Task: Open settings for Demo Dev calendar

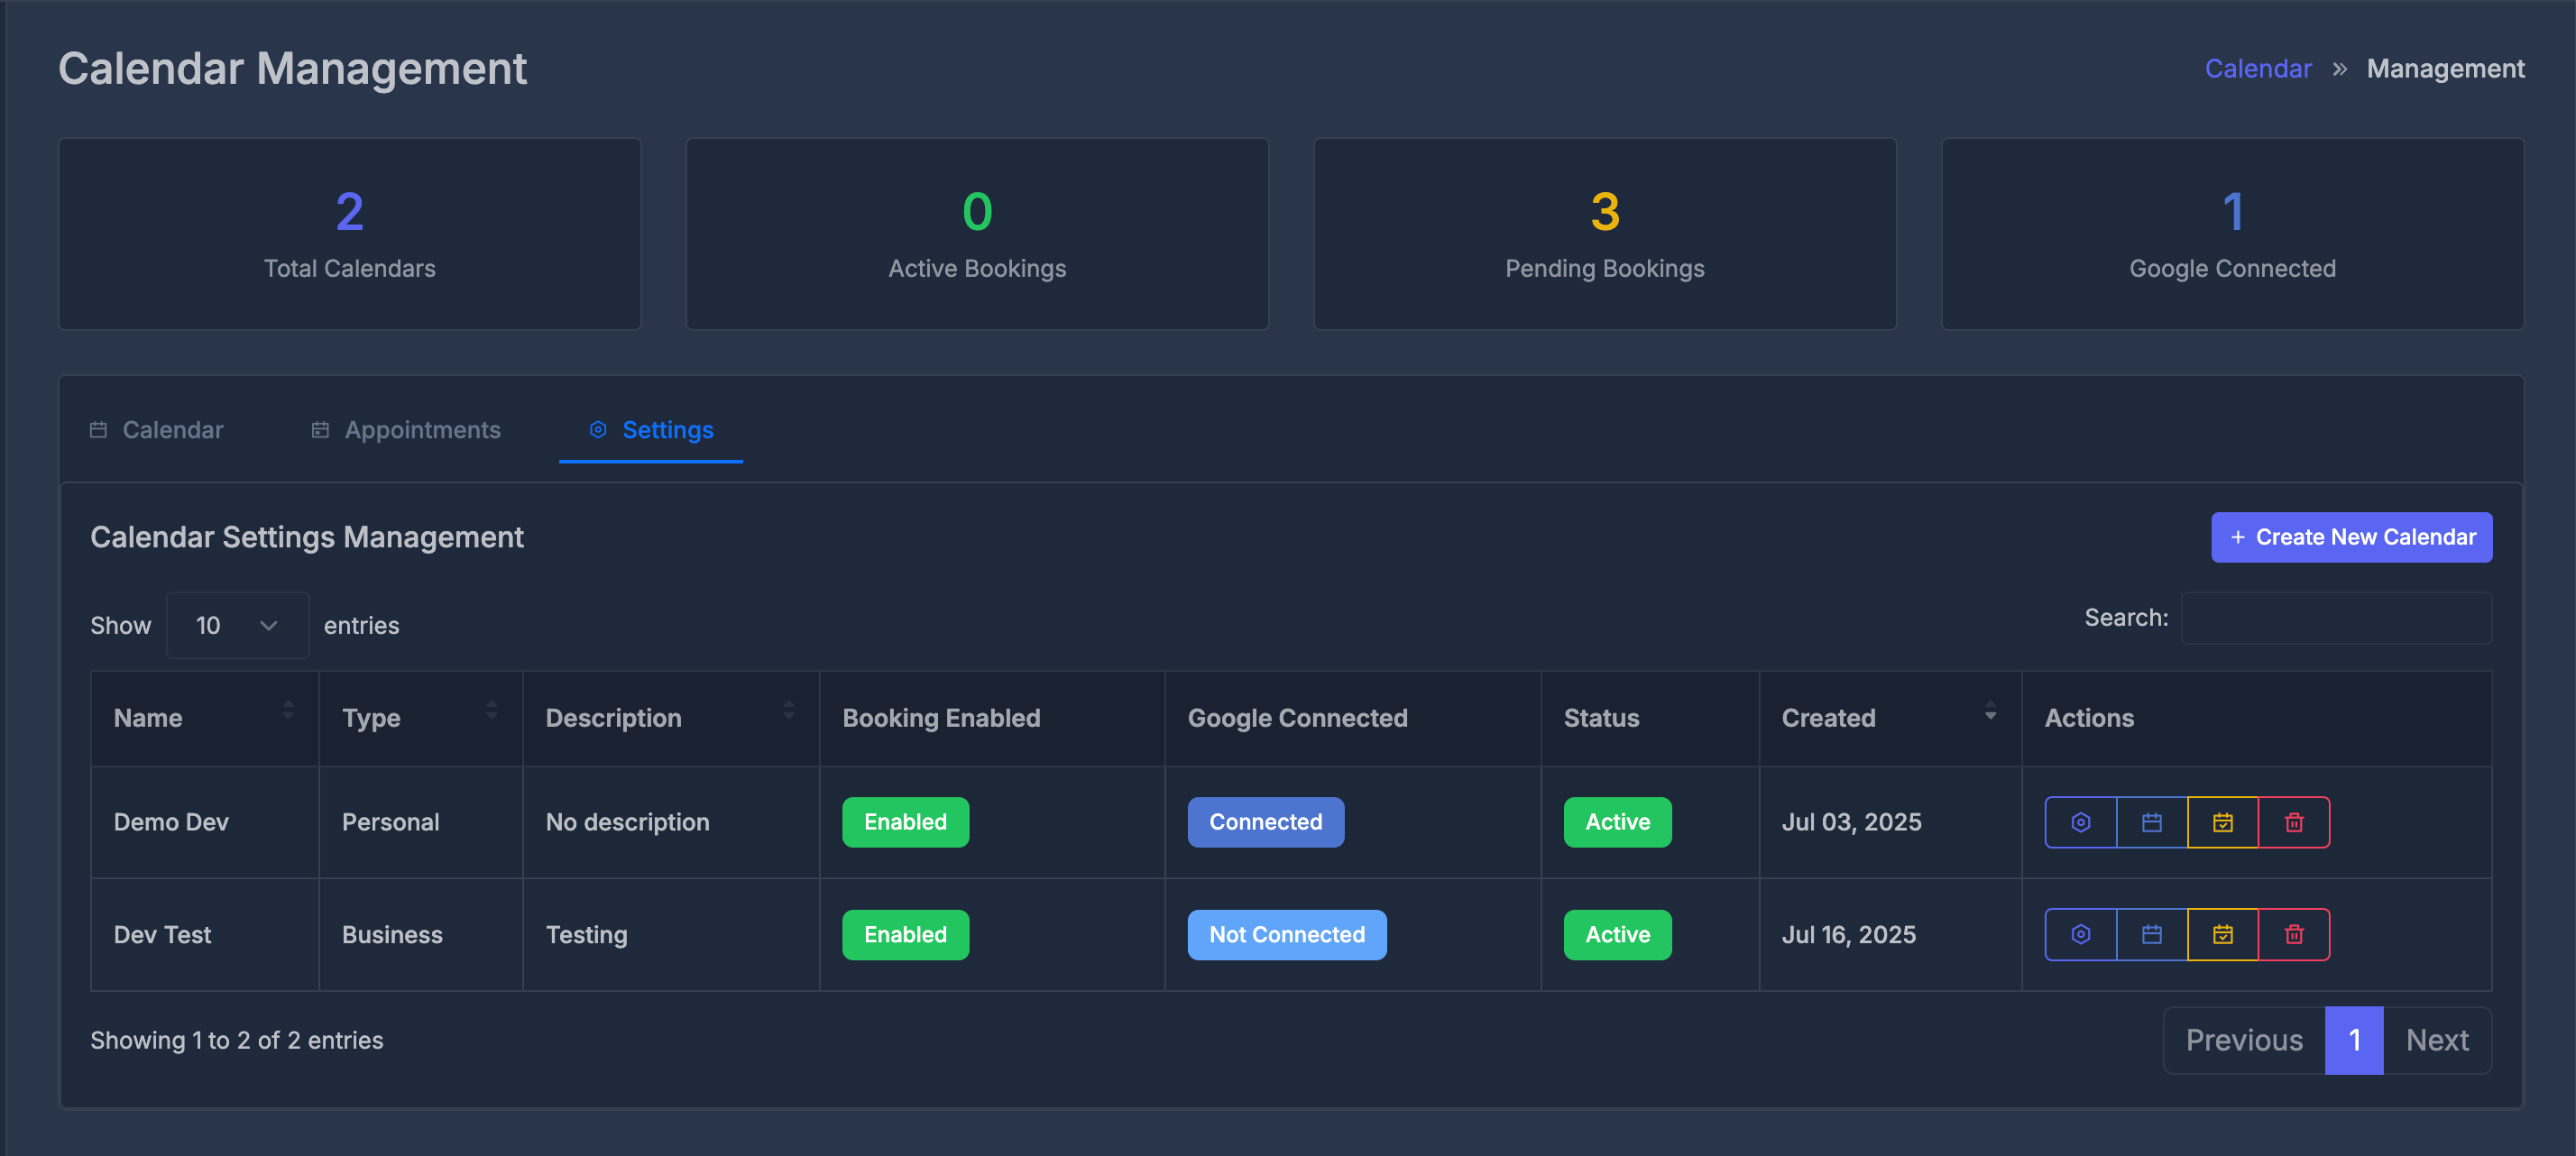Action: (x=2081, y=822)
